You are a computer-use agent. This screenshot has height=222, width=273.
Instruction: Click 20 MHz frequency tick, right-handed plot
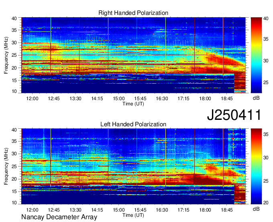pos(14,68)
